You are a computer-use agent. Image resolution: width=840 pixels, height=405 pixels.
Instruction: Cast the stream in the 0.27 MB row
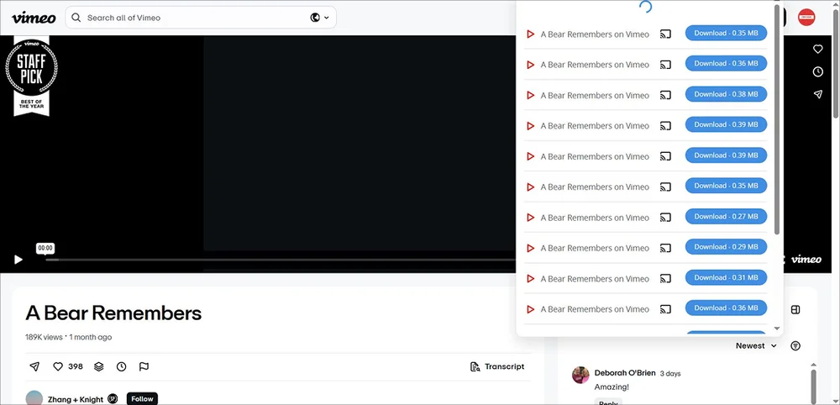click(x=665, y=218)
